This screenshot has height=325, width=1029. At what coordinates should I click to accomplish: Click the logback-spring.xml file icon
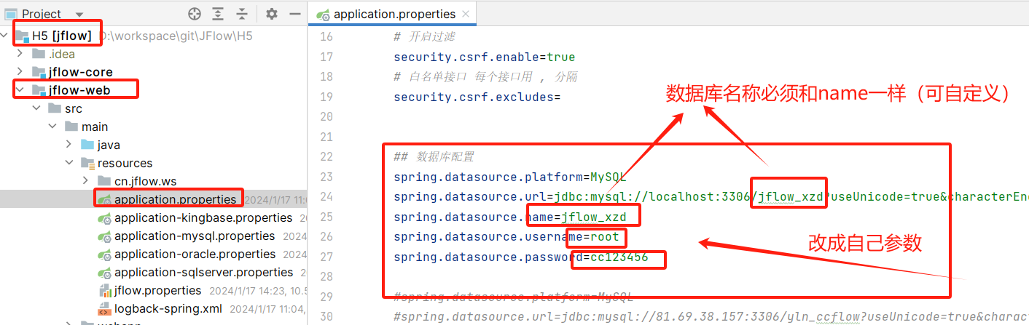click(x=105, y=308)
